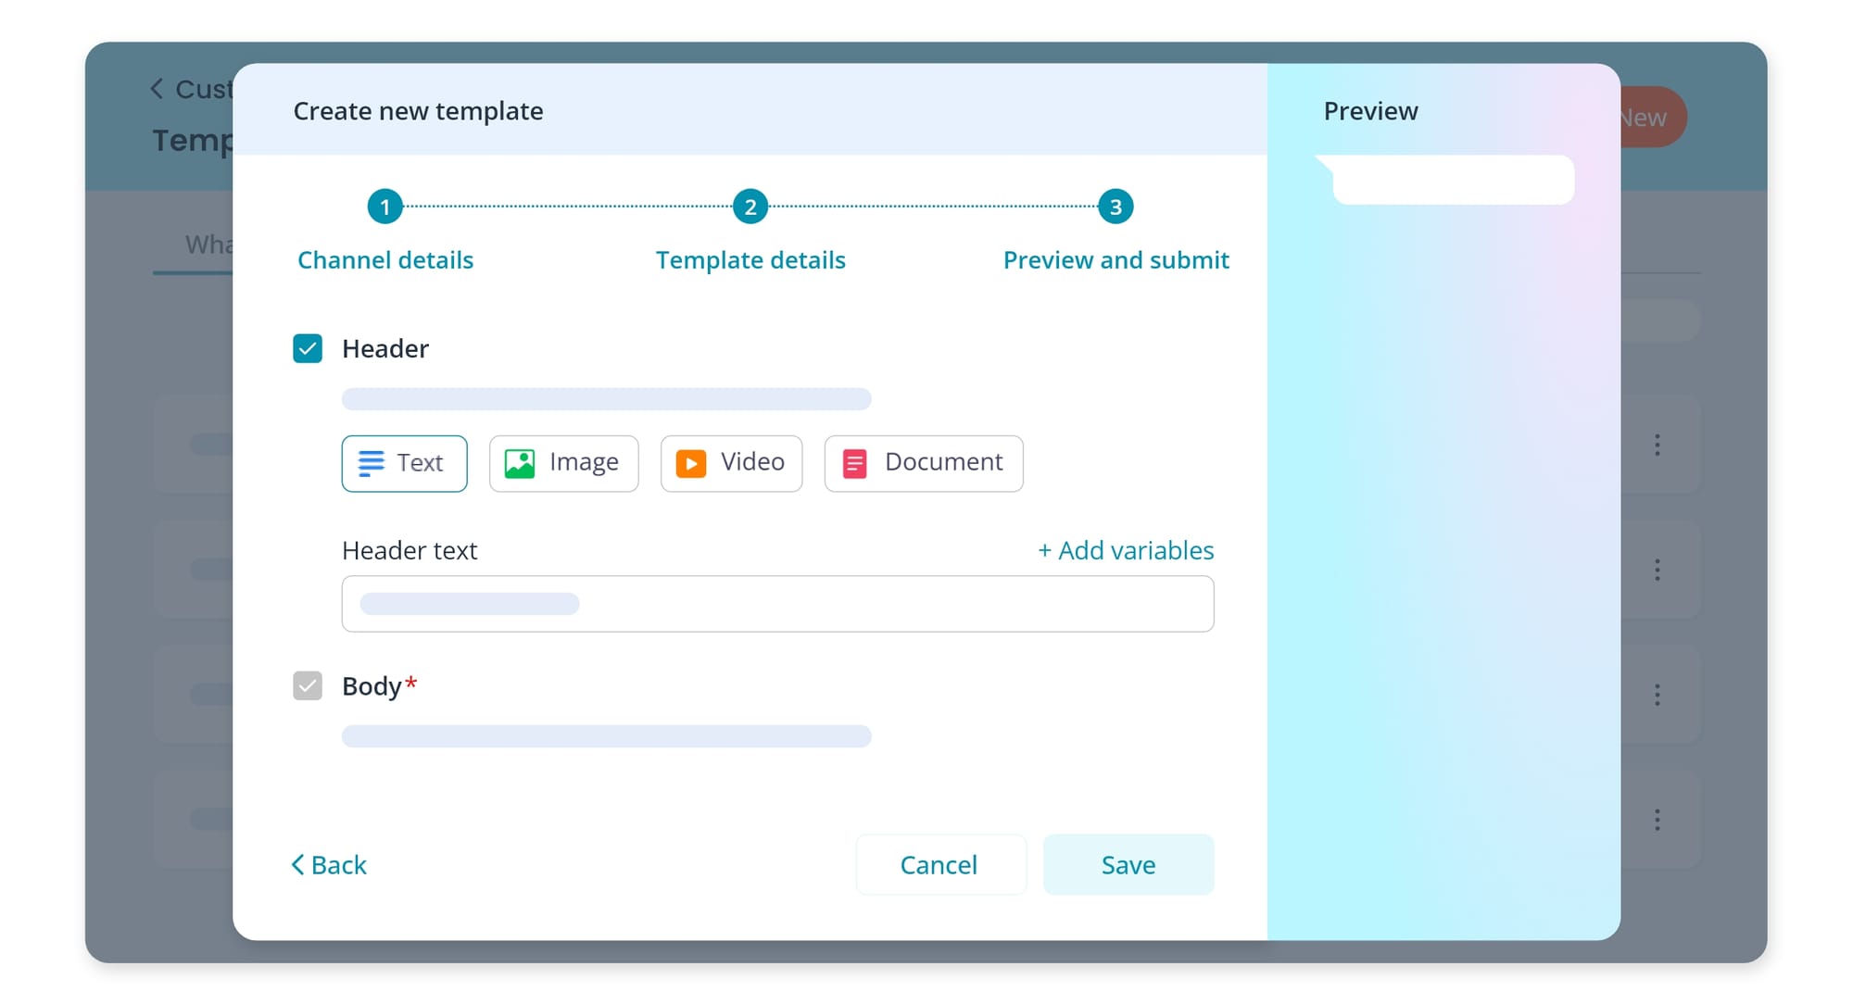Screen dimensions: 1853x1004
Task: Select the Document header type icon
Action: [854, 463]
